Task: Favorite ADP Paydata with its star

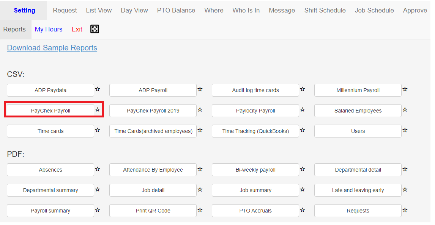Action: point(98,89)
